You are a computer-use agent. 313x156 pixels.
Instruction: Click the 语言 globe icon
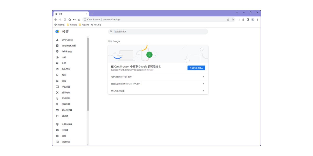point(57,136)
